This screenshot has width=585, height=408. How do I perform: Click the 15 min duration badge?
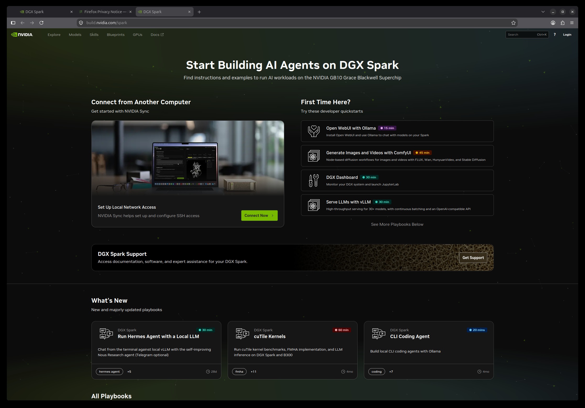pyautogui.click(x=387, y=128)
